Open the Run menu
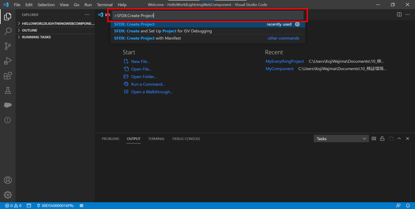415x209 pixels. (88, 5)
